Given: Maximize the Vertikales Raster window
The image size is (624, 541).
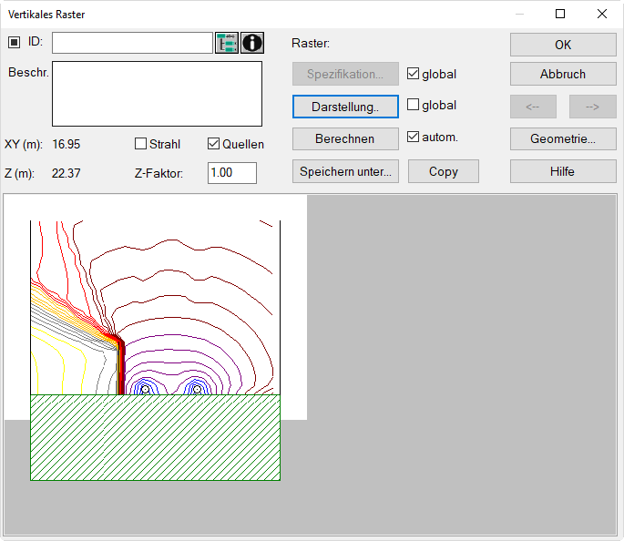Looking at the screenshot, I should pos(560,14).
